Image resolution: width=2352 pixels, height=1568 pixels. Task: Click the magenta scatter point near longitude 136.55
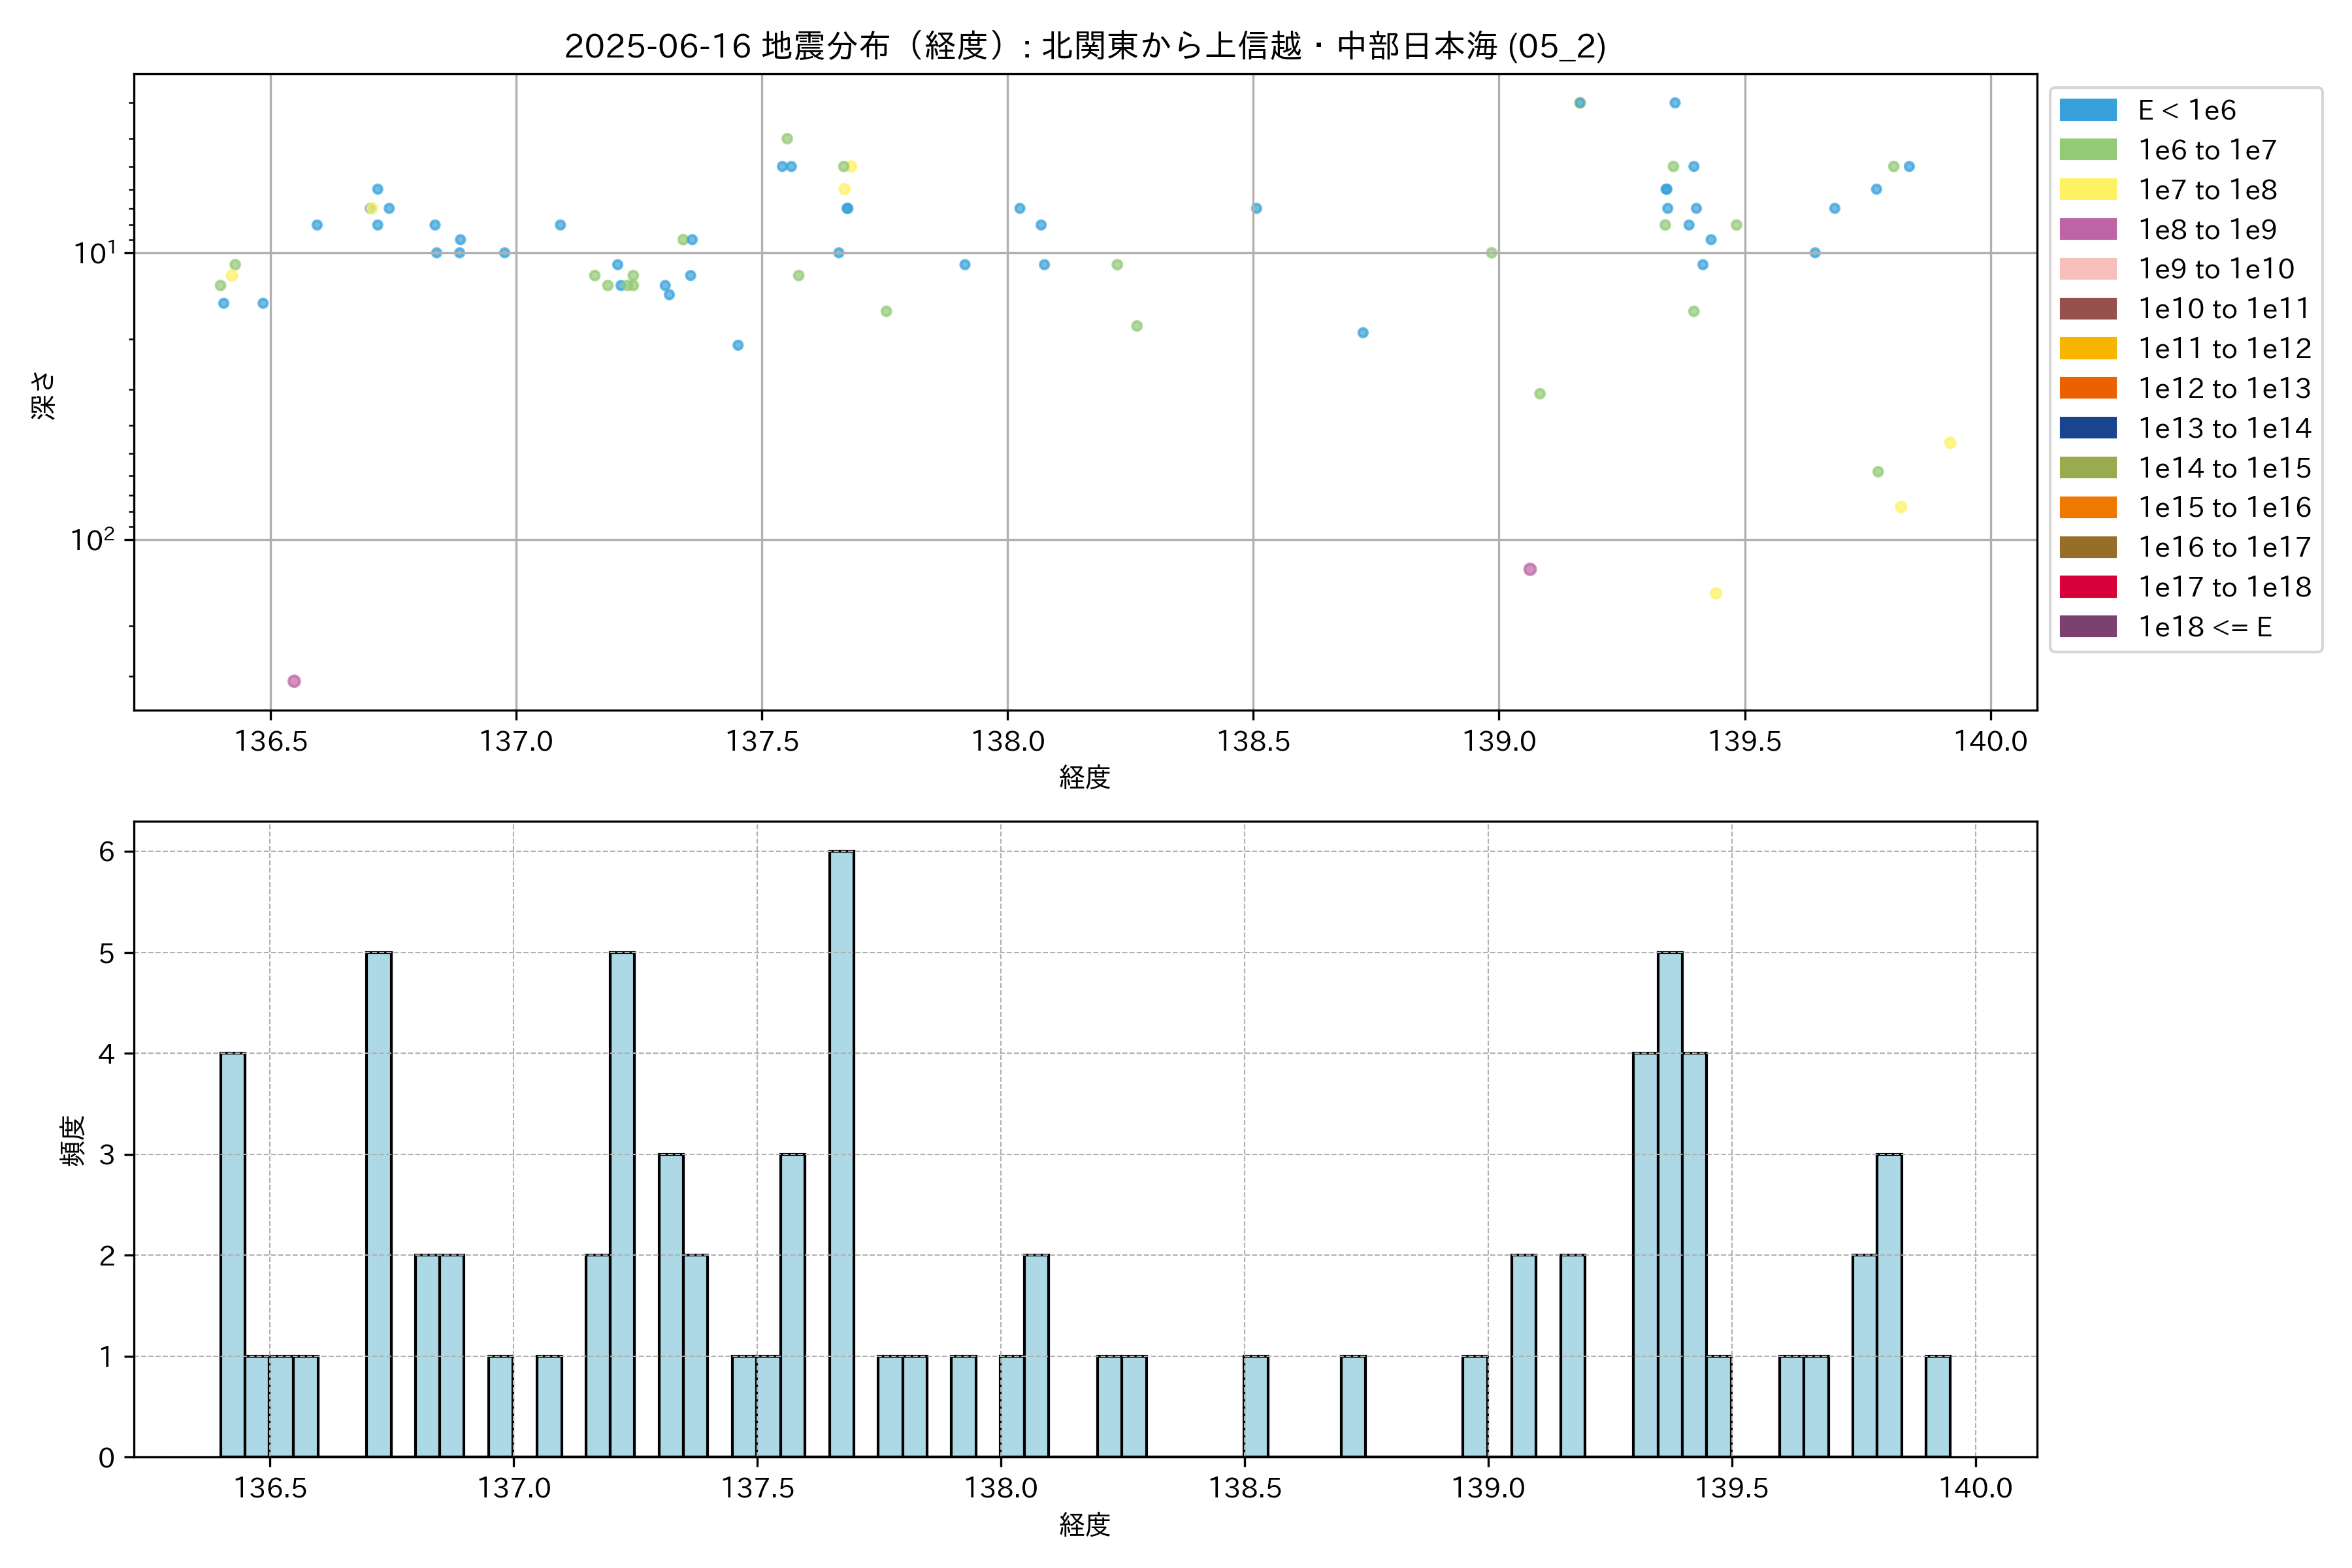point(294,681)
